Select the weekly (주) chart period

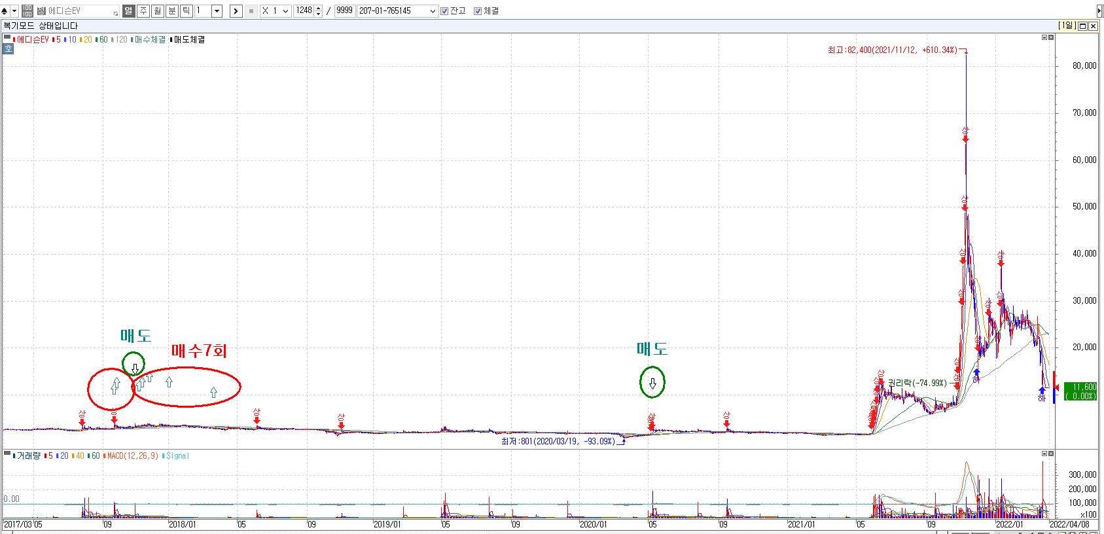click(x=143, y=11)
